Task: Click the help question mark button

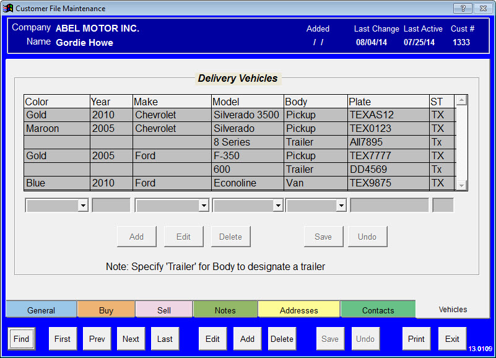Action: click(463, 8)
